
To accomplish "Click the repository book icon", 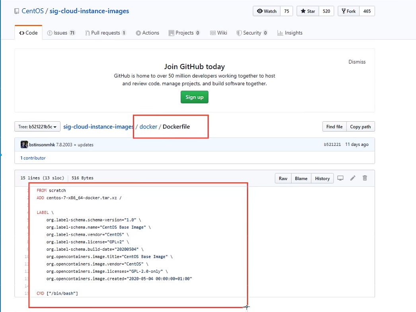I will coord(17,11).
